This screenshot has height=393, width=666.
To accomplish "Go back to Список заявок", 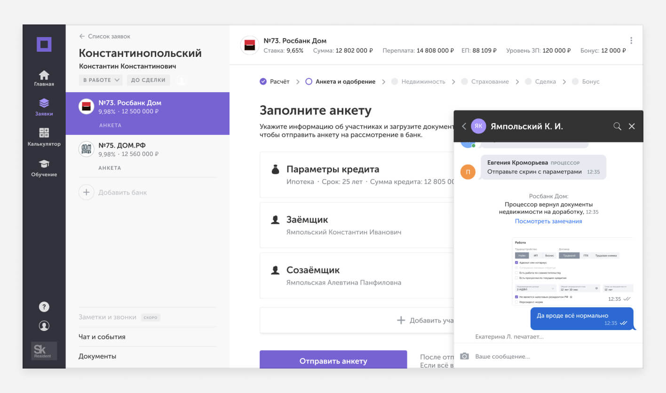I will click(x=105, y=36).
